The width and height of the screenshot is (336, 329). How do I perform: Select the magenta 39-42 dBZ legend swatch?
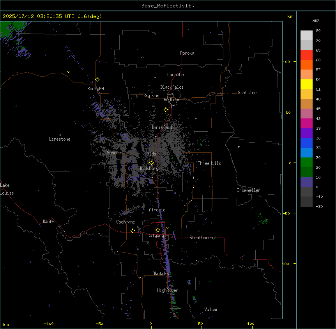(x=306, y=123)
